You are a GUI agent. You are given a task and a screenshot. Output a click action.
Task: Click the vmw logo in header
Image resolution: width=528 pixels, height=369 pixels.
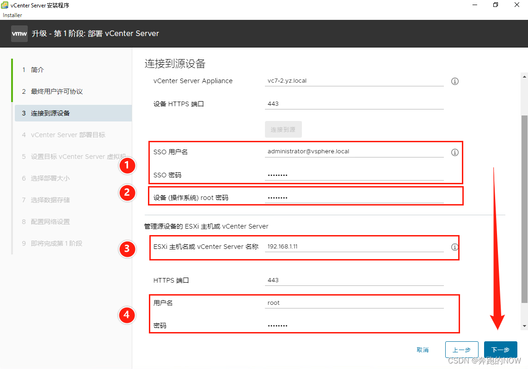(x=19, y=34)
